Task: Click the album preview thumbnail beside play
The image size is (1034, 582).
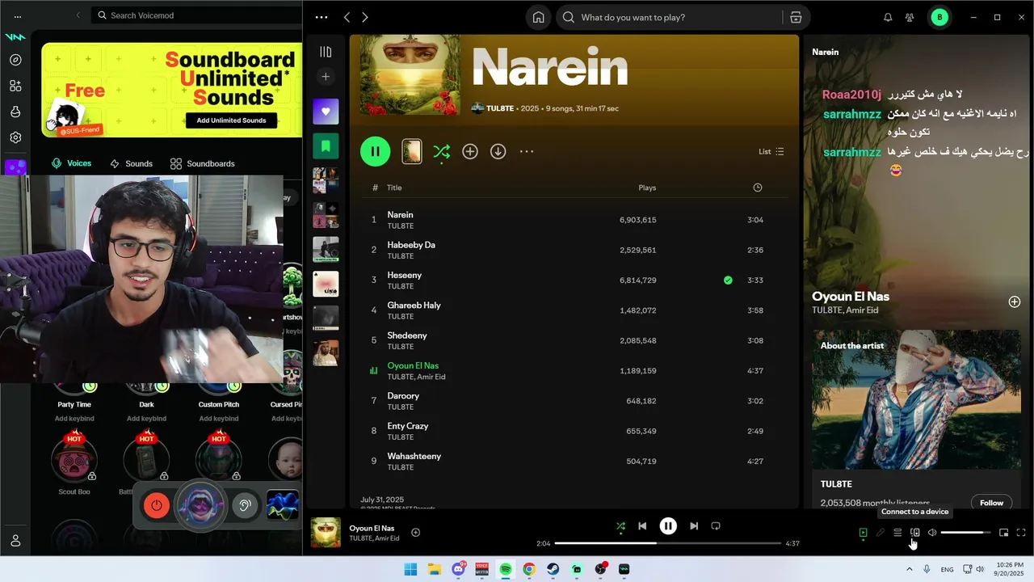Action: pyautogui.click(x=412, y=151)
